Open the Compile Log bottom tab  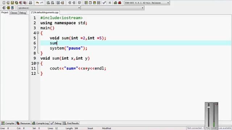[x=40, y=123]
